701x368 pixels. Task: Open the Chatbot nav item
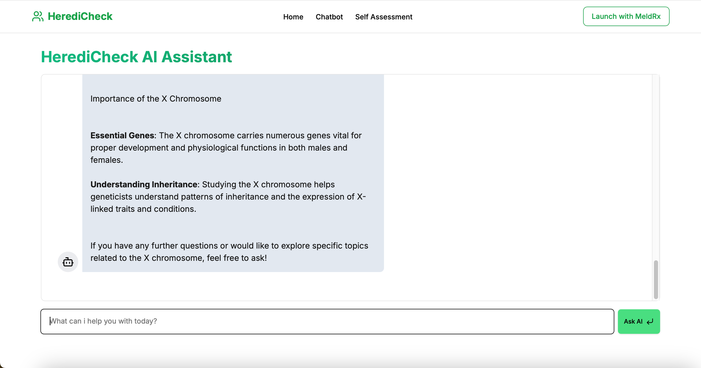329,17
